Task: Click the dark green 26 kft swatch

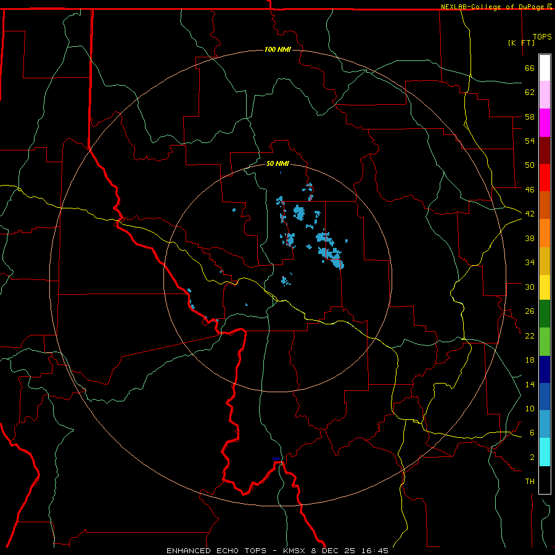Action: [545, 314]
